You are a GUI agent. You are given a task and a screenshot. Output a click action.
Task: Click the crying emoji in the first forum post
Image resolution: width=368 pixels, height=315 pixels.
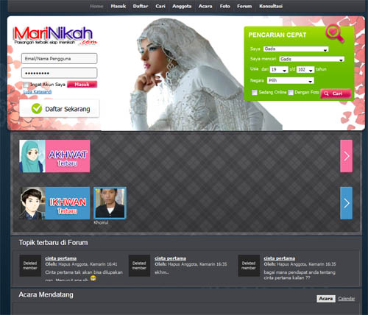click(x=93, y=278)
